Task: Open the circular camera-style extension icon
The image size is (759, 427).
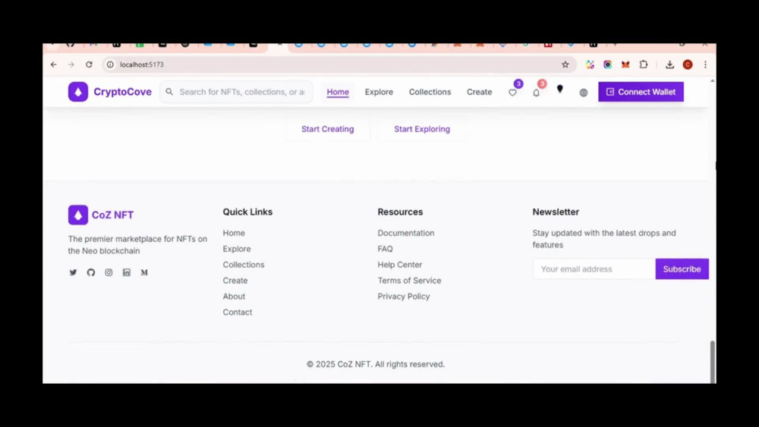Action: (607, 64)
